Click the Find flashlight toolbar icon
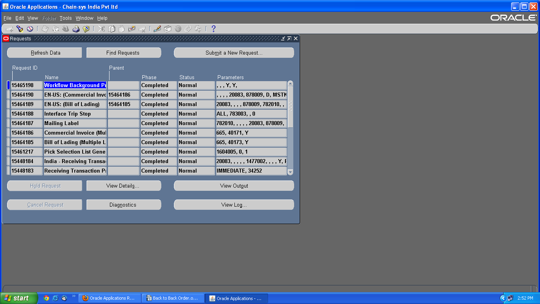 point(20,29)
